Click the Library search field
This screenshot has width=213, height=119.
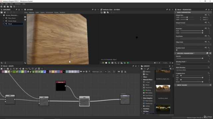coord(163,69)
